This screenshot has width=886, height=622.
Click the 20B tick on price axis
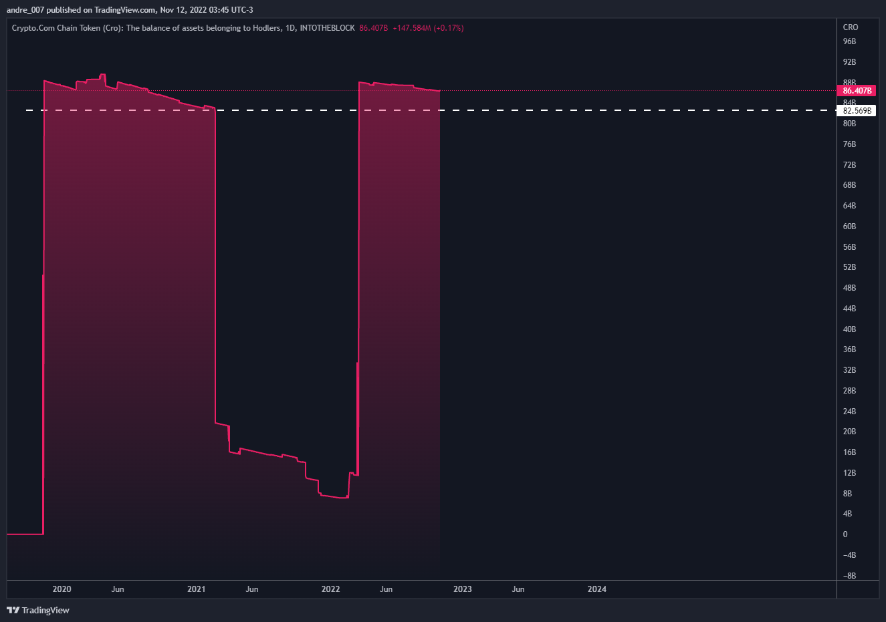pyautogui.click(x=849, y=432)
